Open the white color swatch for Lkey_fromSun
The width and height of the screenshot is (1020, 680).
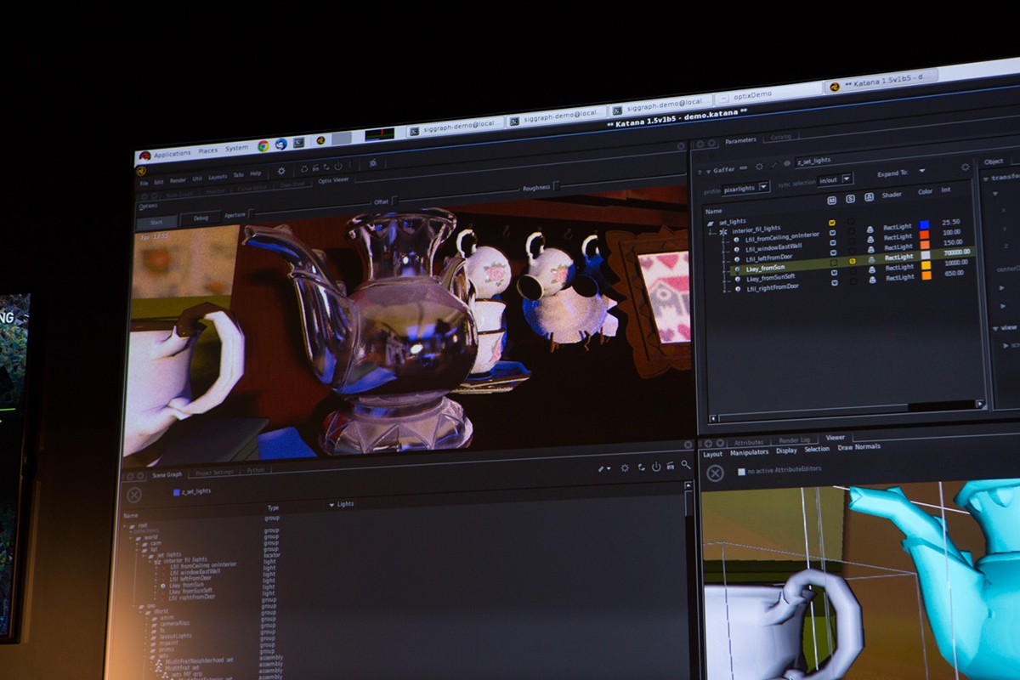click(925, 254)
